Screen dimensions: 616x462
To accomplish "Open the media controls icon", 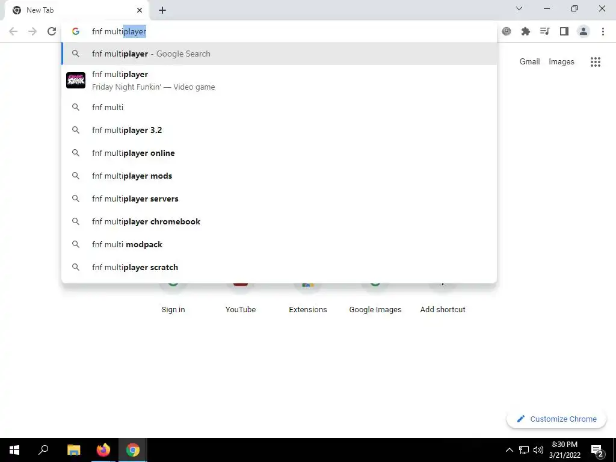I will (544, 31).
